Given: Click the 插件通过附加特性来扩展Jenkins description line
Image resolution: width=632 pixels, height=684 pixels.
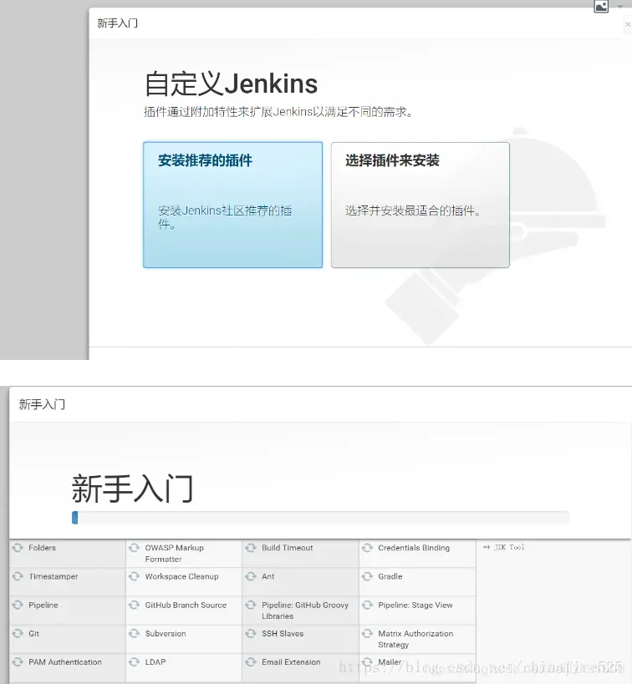Looking at the screenshot, I should pos(278,112).
